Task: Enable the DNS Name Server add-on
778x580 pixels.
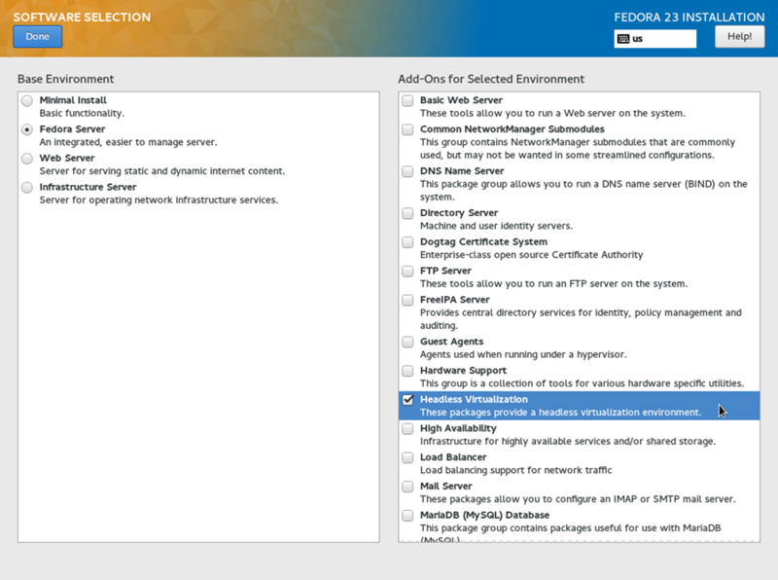Action: coord(408,171)
